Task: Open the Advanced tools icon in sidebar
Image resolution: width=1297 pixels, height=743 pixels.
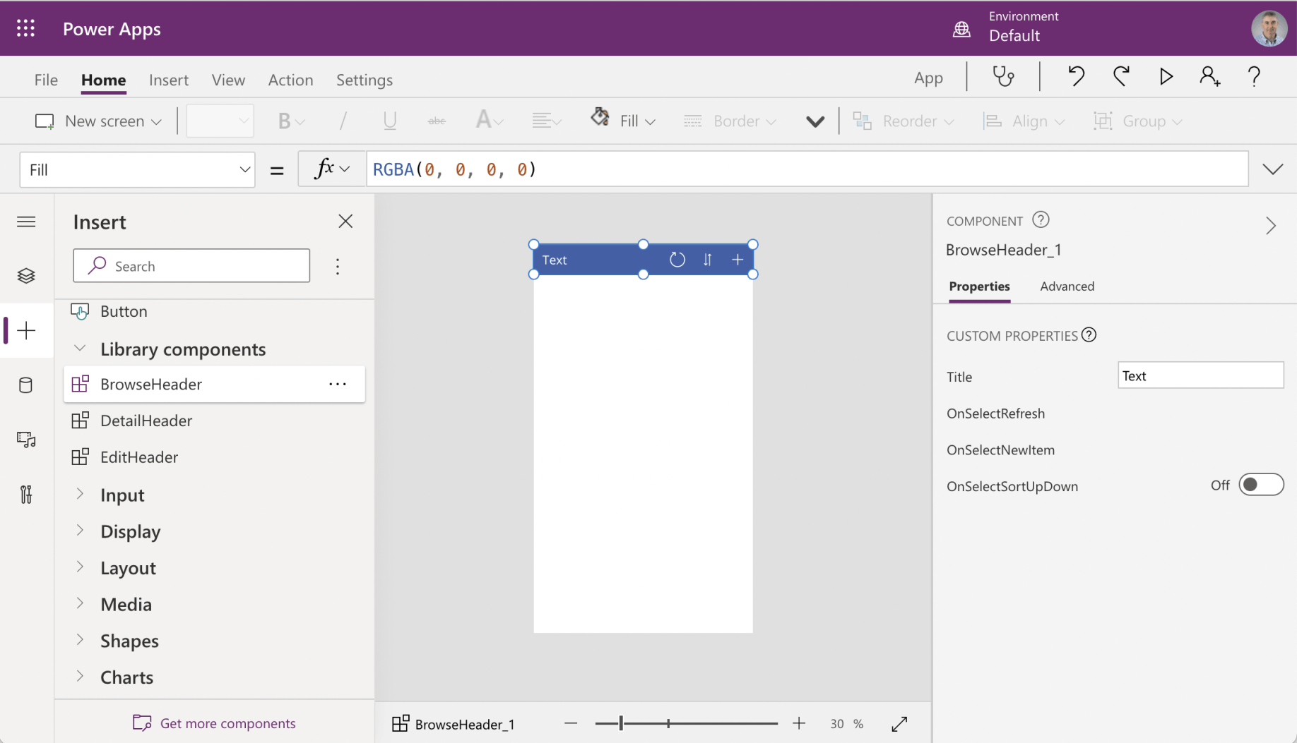Action: coord(26,495)
